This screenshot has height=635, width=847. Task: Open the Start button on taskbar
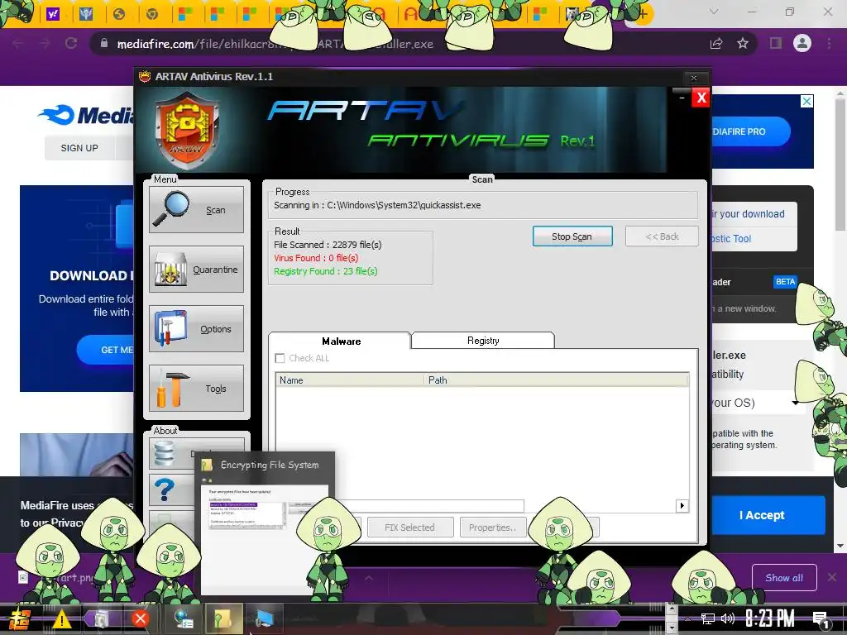[x=20, y=619]
